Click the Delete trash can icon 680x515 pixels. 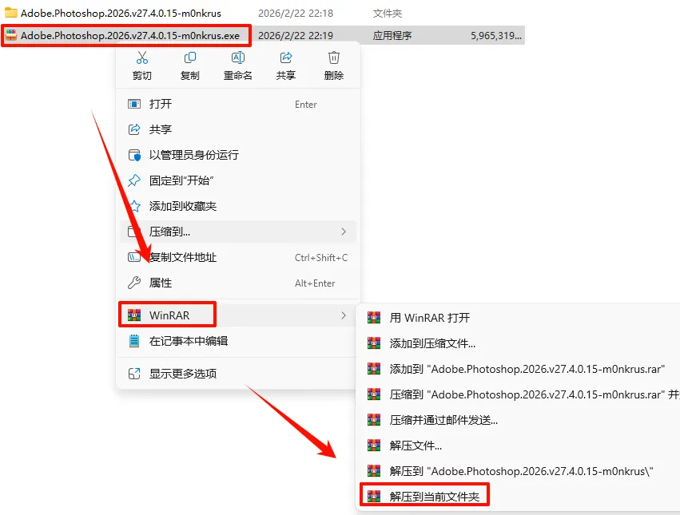coord(333,57)
